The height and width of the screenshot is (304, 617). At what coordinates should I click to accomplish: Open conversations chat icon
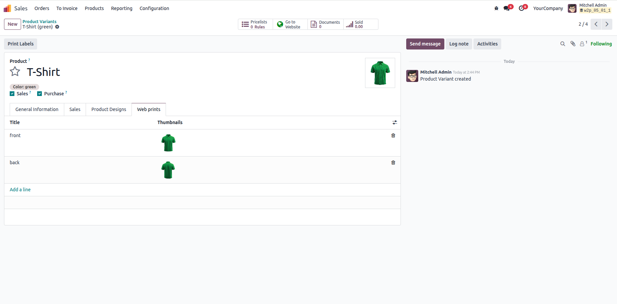(x=507, y=8)
